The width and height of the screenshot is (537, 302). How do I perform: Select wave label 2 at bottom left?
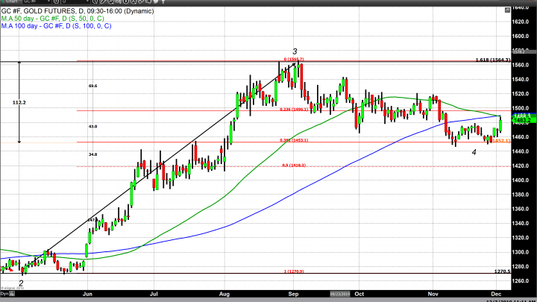pos(19,284)
